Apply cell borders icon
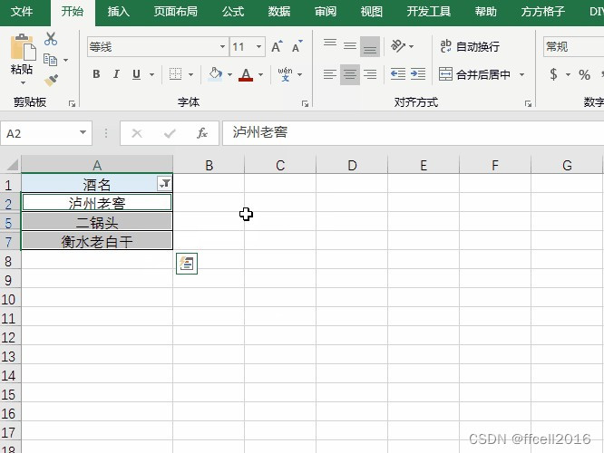 176,74
